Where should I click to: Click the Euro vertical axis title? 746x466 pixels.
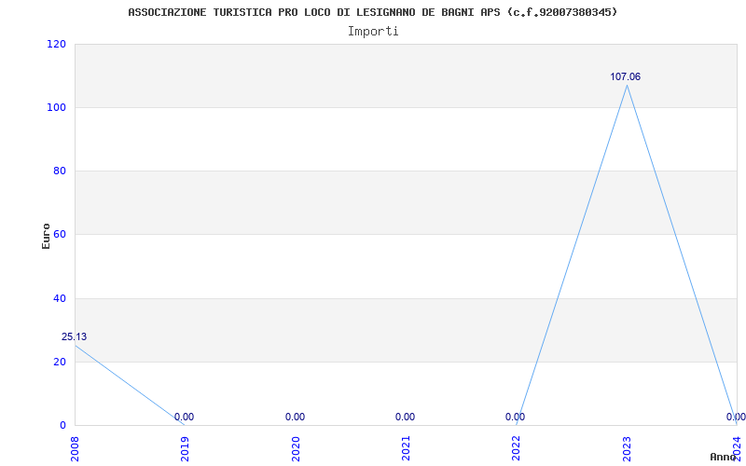46,236
